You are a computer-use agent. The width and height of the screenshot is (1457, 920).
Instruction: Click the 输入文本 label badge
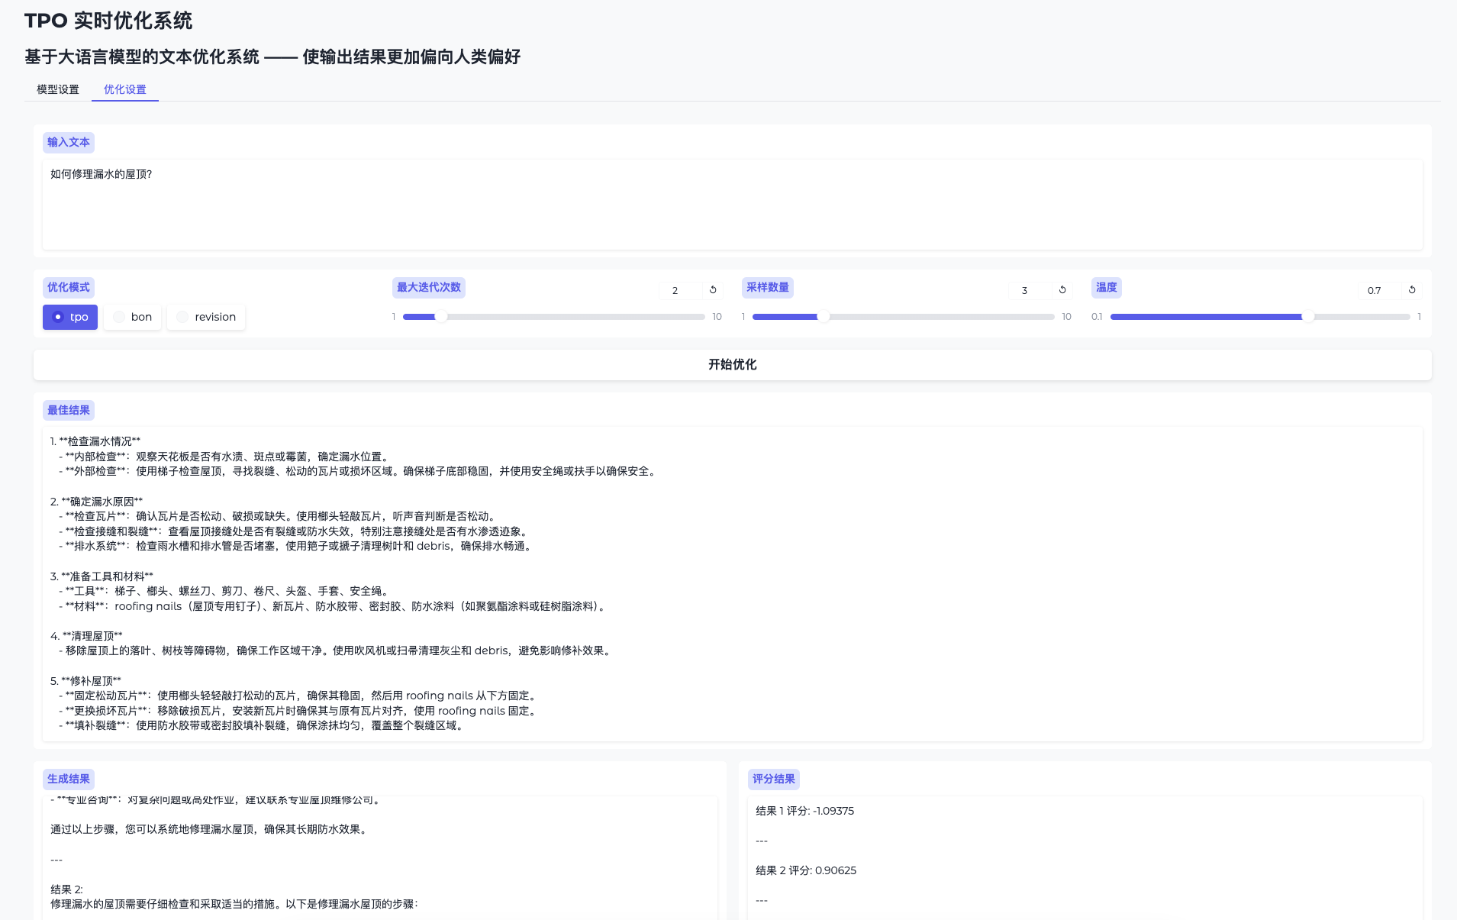69,142
